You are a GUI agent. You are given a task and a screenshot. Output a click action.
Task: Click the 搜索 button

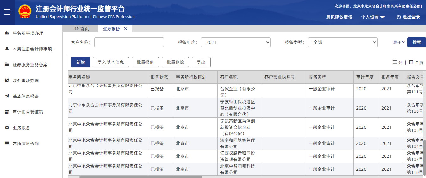417,42
